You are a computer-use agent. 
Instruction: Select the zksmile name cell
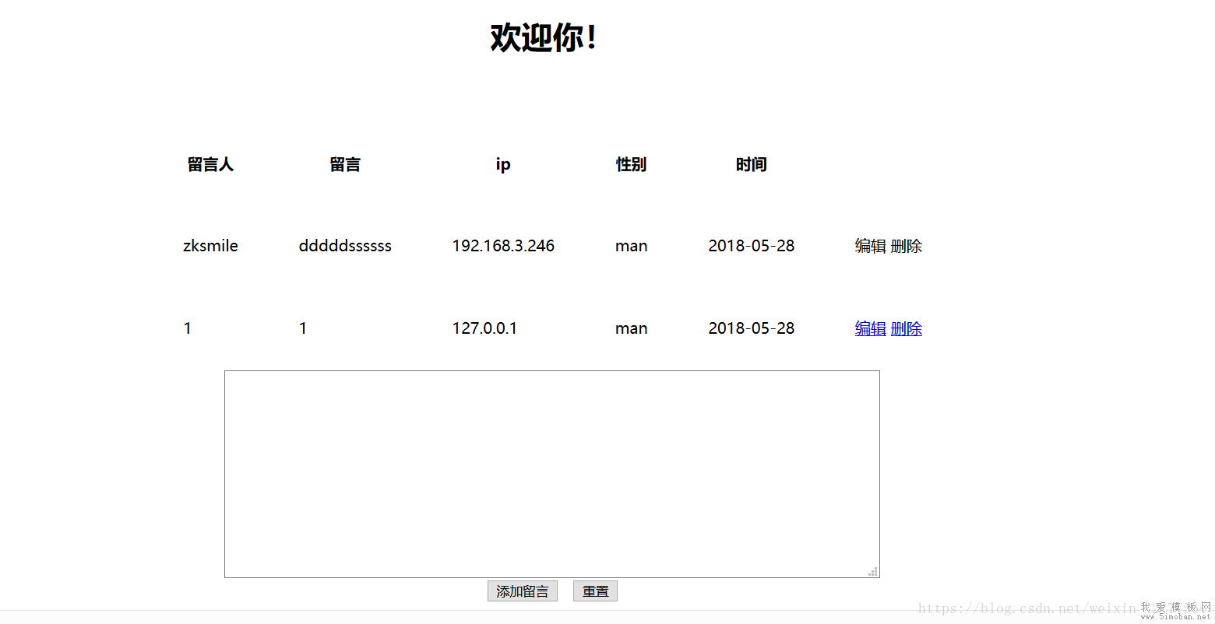[210, 246]
